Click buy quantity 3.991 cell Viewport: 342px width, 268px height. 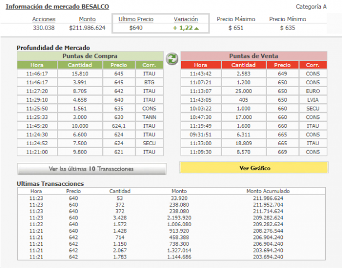[80, 83]
